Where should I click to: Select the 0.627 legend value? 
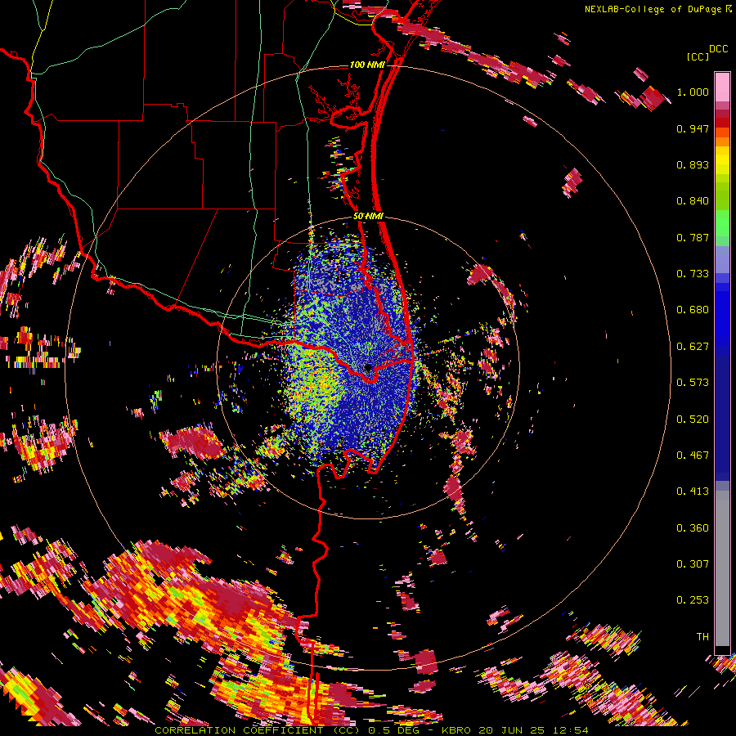(x=693, y=347)
